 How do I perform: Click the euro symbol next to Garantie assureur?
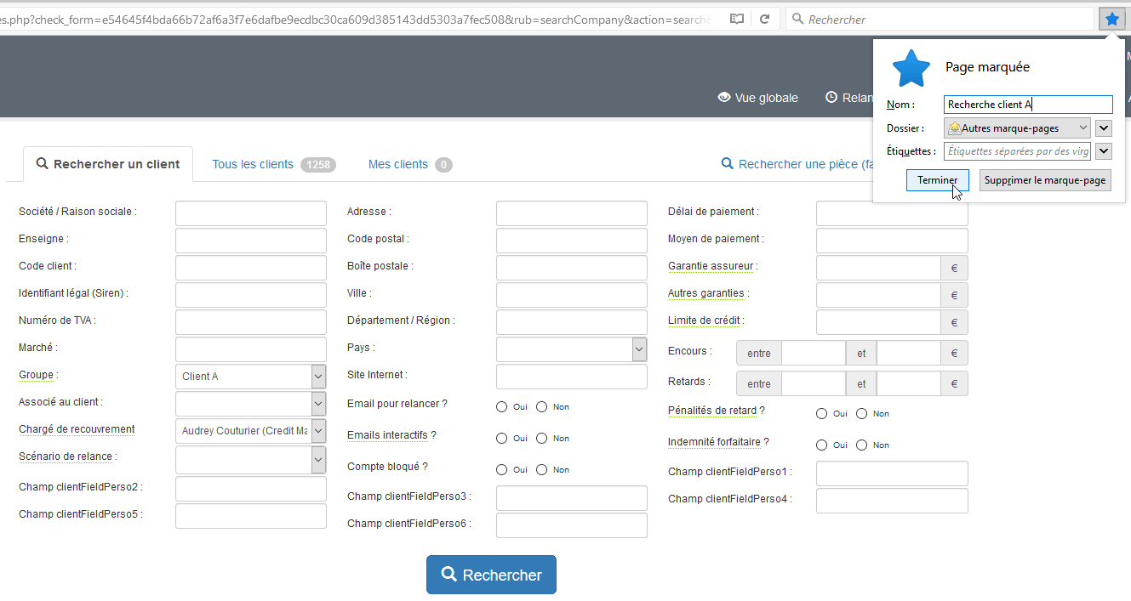[x=954, y=268]
